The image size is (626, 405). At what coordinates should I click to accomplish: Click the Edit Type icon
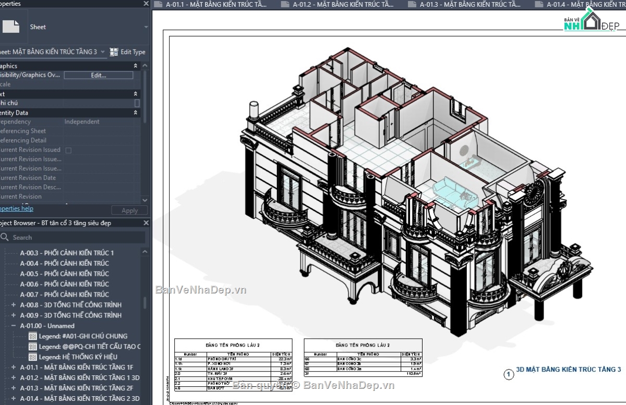pyautogui.click(x=114, y=52)
